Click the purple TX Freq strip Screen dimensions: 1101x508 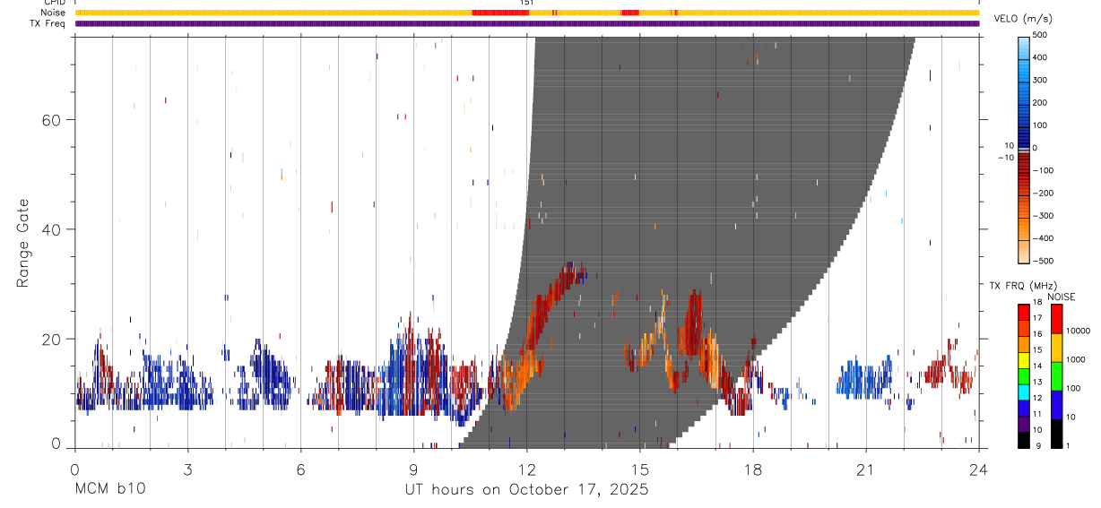527,23
